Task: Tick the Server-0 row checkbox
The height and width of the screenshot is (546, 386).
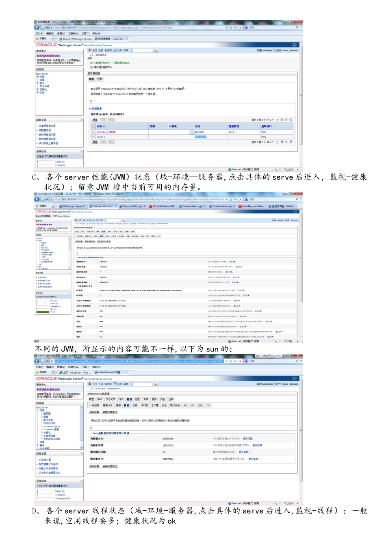Action: click(93, 137)
